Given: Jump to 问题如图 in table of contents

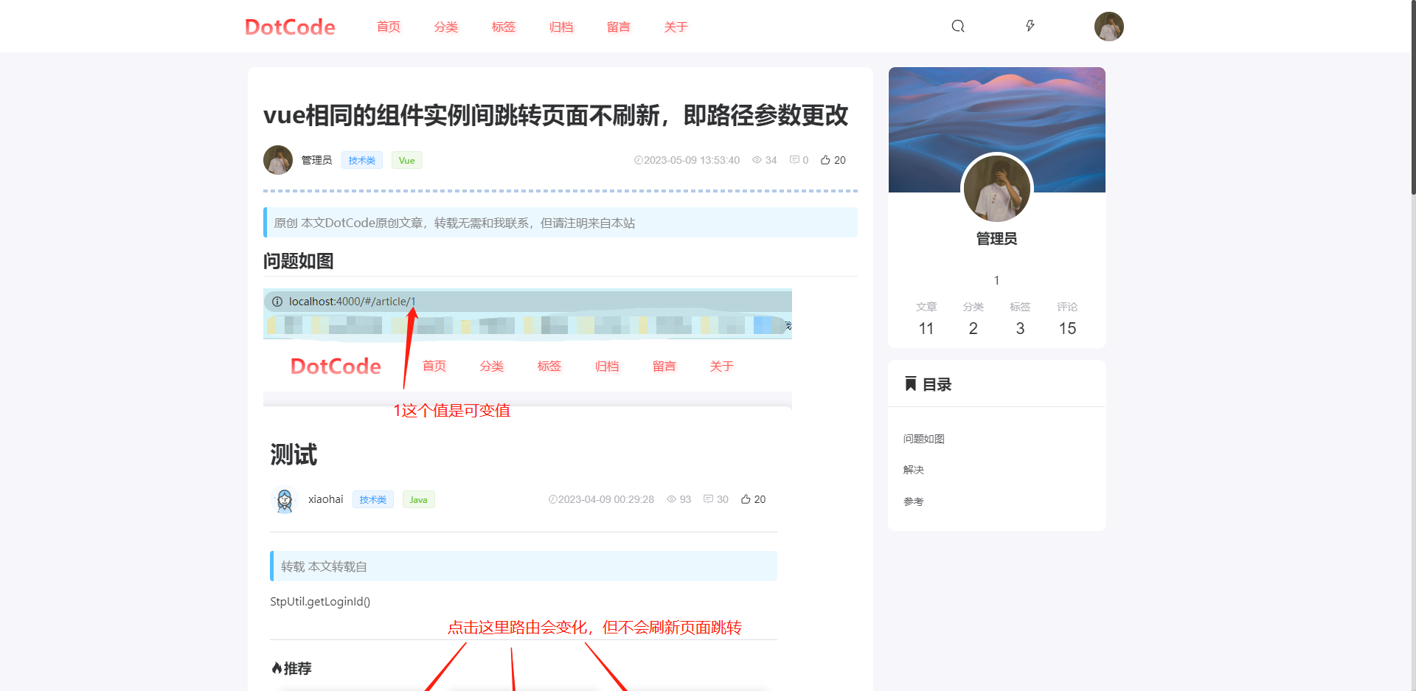Looking at the screenshot, I should click(x=924, y=439).
